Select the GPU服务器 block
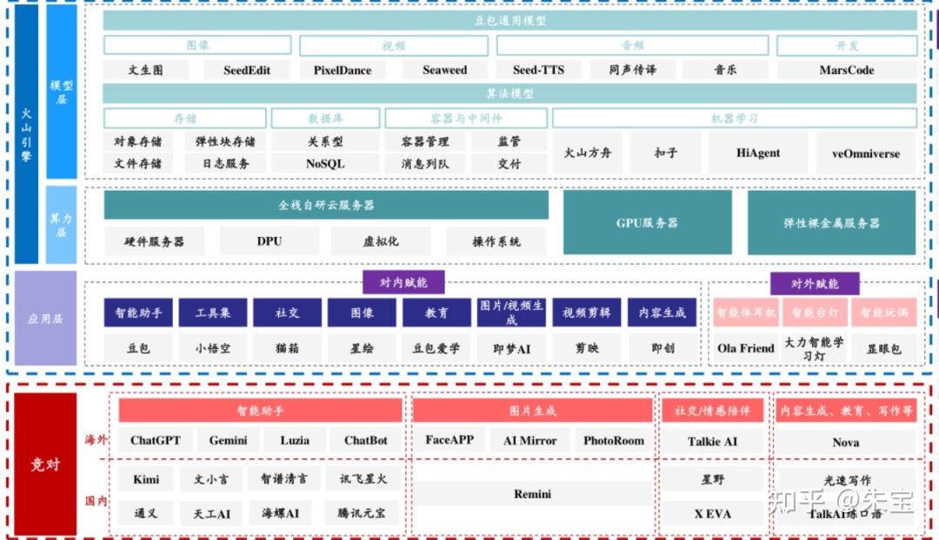The image size is (939, 540). pos(648,222)
